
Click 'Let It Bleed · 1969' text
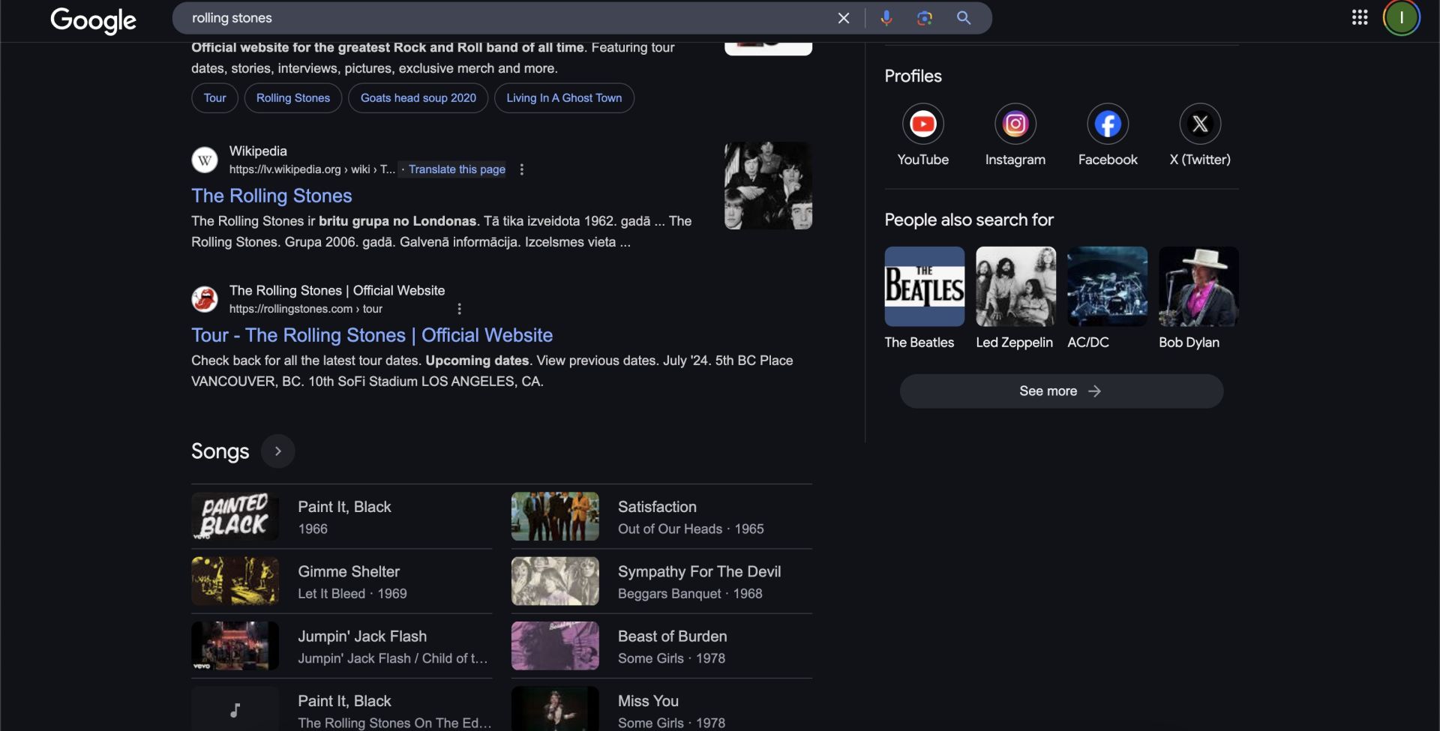point(352,594)
